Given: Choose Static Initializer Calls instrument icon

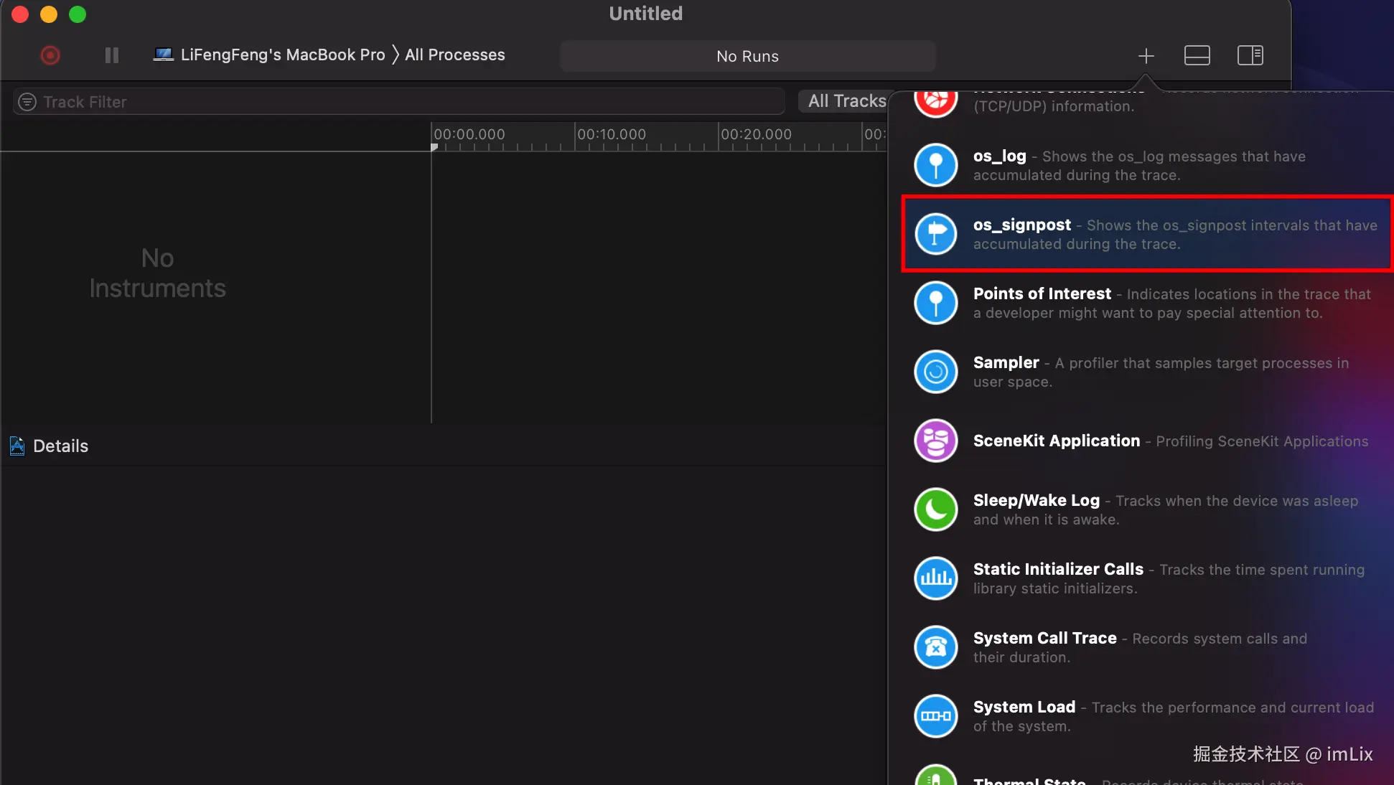Looking at the screenshot, I should 935,578.
